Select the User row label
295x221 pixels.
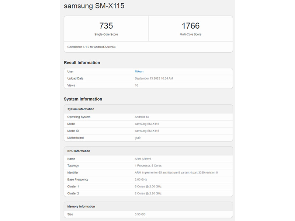pyautogui.click(x=70, y=71)
